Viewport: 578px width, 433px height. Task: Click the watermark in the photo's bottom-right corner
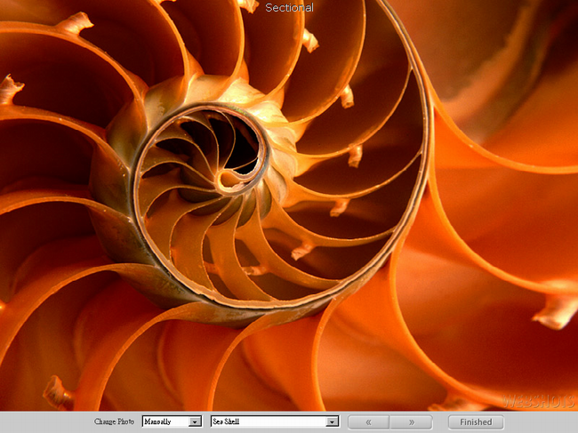(x=538, y=402)
